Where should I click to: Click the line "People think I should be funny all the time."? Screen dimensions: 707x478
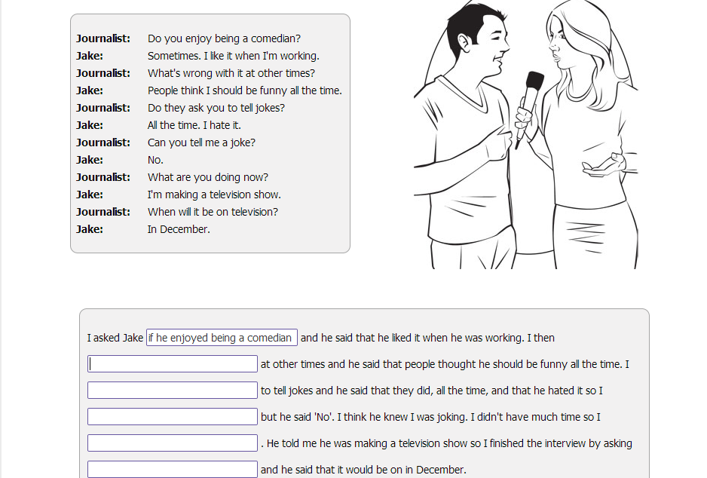(x=244, y=90)
